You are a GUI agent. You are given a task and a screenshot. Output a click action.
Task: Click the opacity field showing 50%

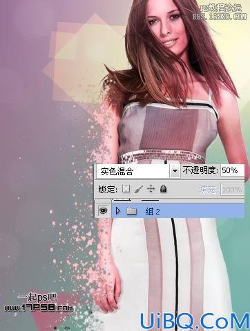232,170
